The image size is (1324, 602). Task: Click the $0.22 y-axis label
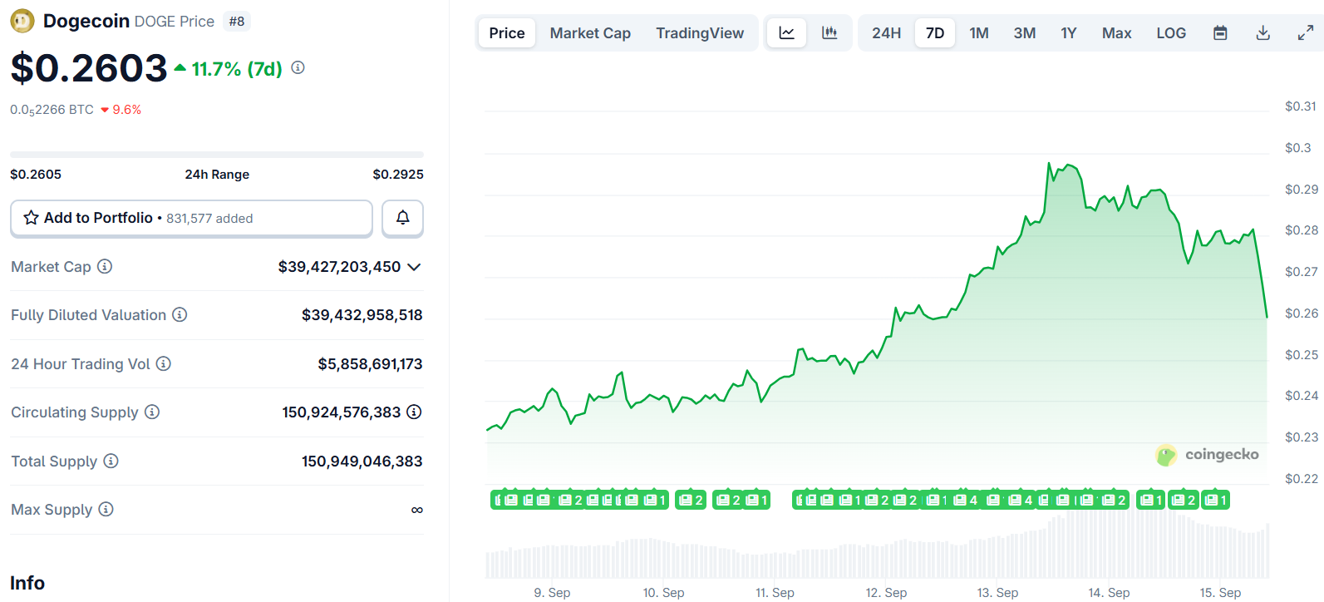[1301, 479]
